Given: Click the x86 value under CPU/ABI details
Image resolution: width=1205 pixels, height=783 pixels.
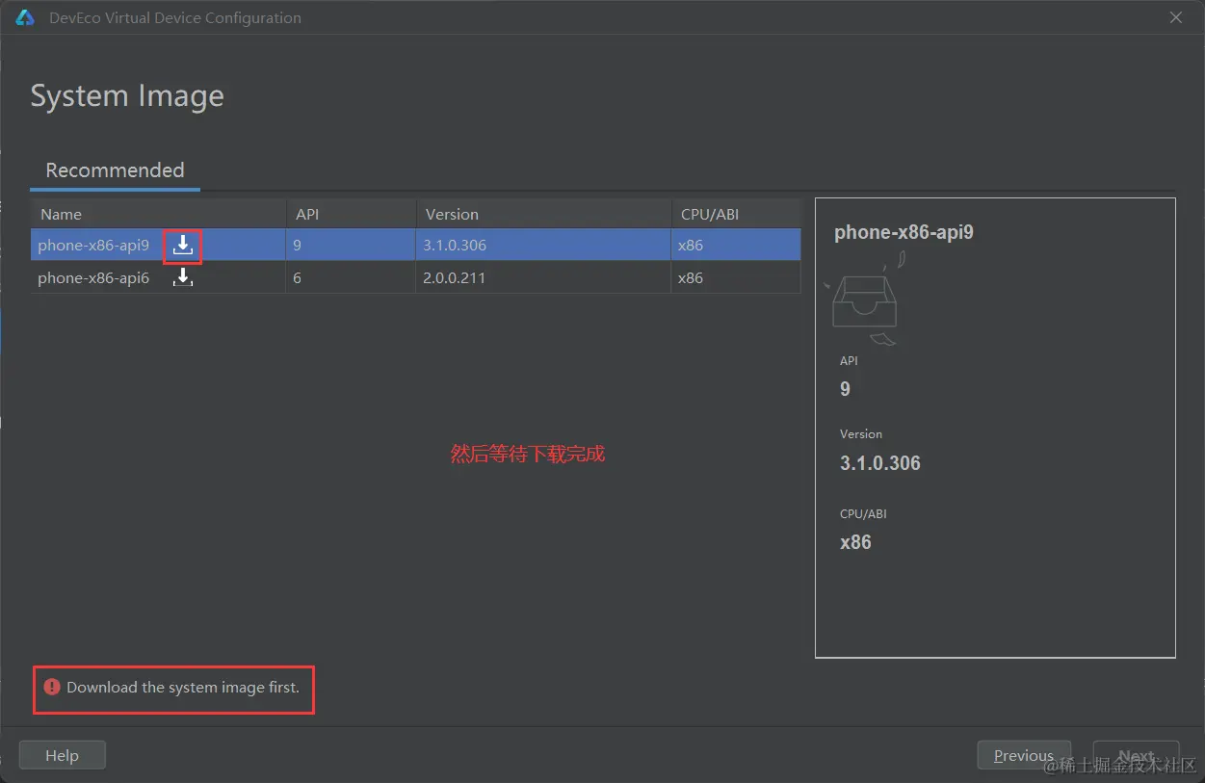Looking at the screenshot, I should tap(855, 542).
